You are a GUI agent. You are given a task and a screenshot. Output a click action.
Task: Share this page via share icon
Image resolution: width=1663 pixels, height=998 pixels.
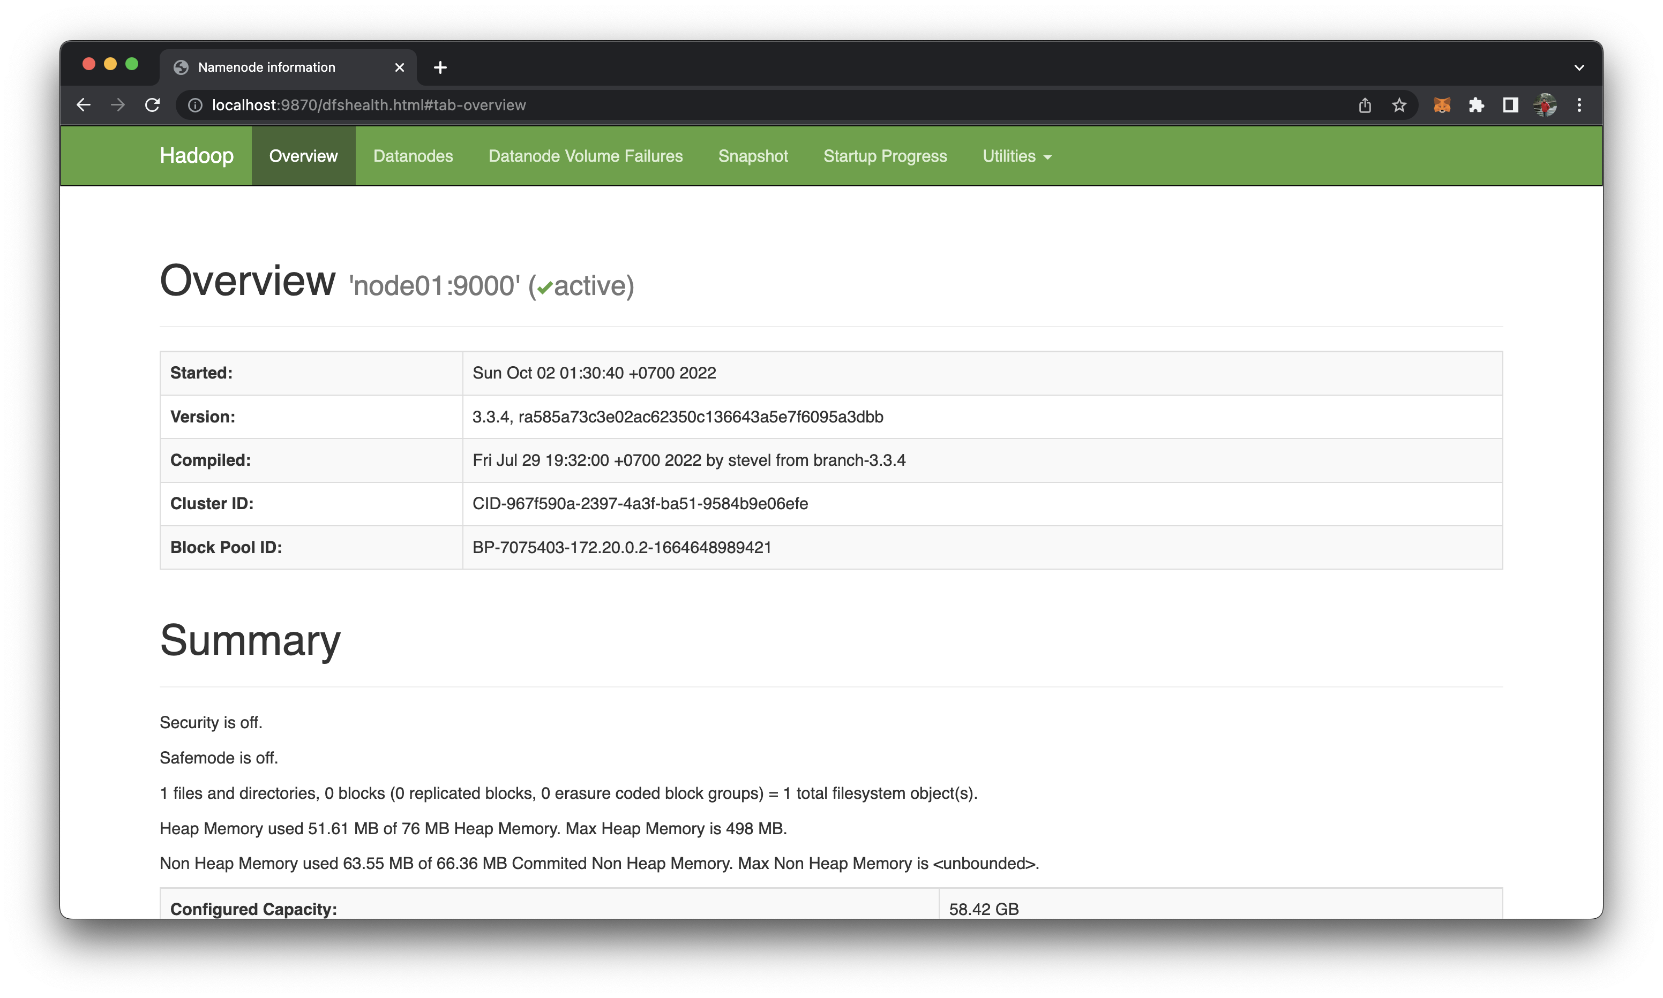1364,105
